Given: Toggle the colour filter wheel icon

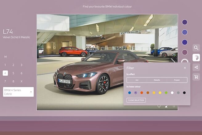Looking at the screenshot, I should pyautogui.click(x=196, y=57).
